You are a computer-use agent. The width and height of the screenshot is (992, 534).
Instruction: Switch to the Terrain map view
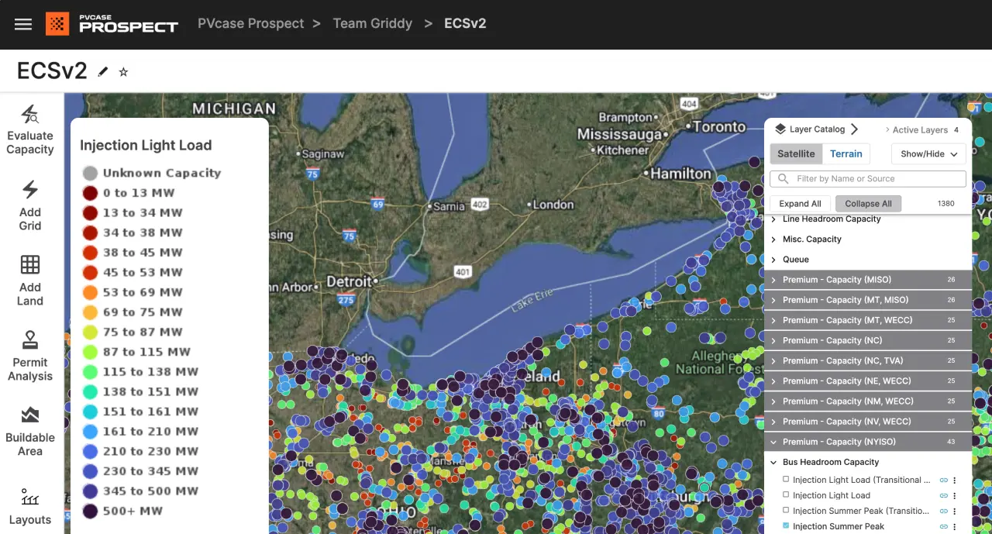[x=846, y=153]
